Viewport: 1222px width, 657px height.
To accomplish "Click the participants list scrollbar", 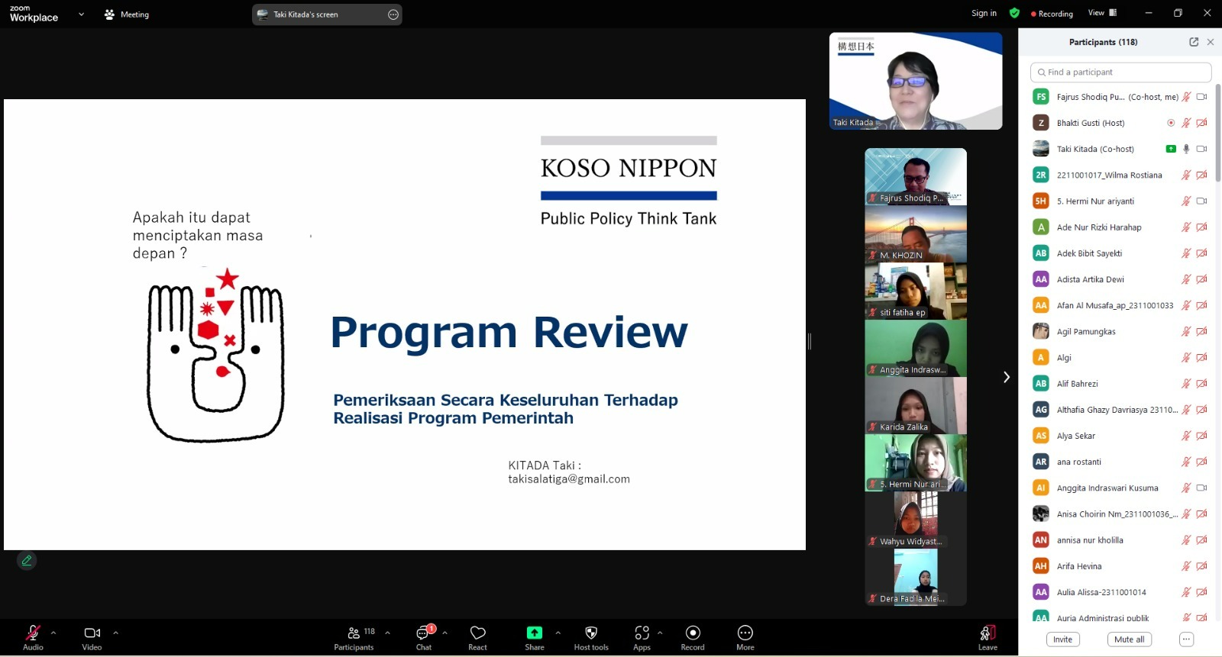I will point(1218,133).
